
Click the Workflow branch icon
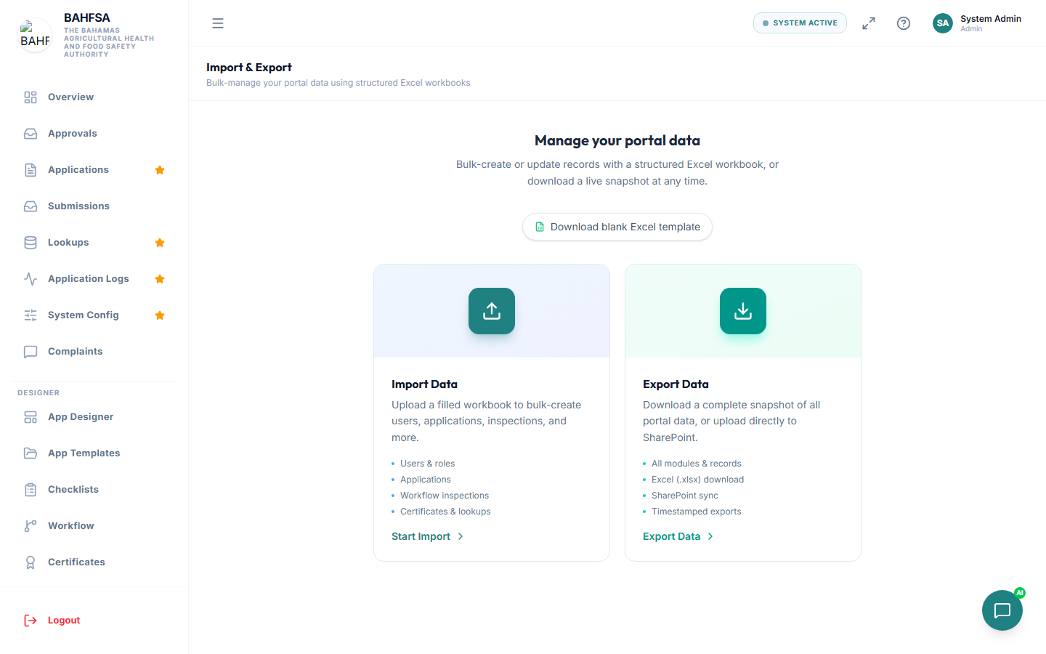(x=31, y=526)
